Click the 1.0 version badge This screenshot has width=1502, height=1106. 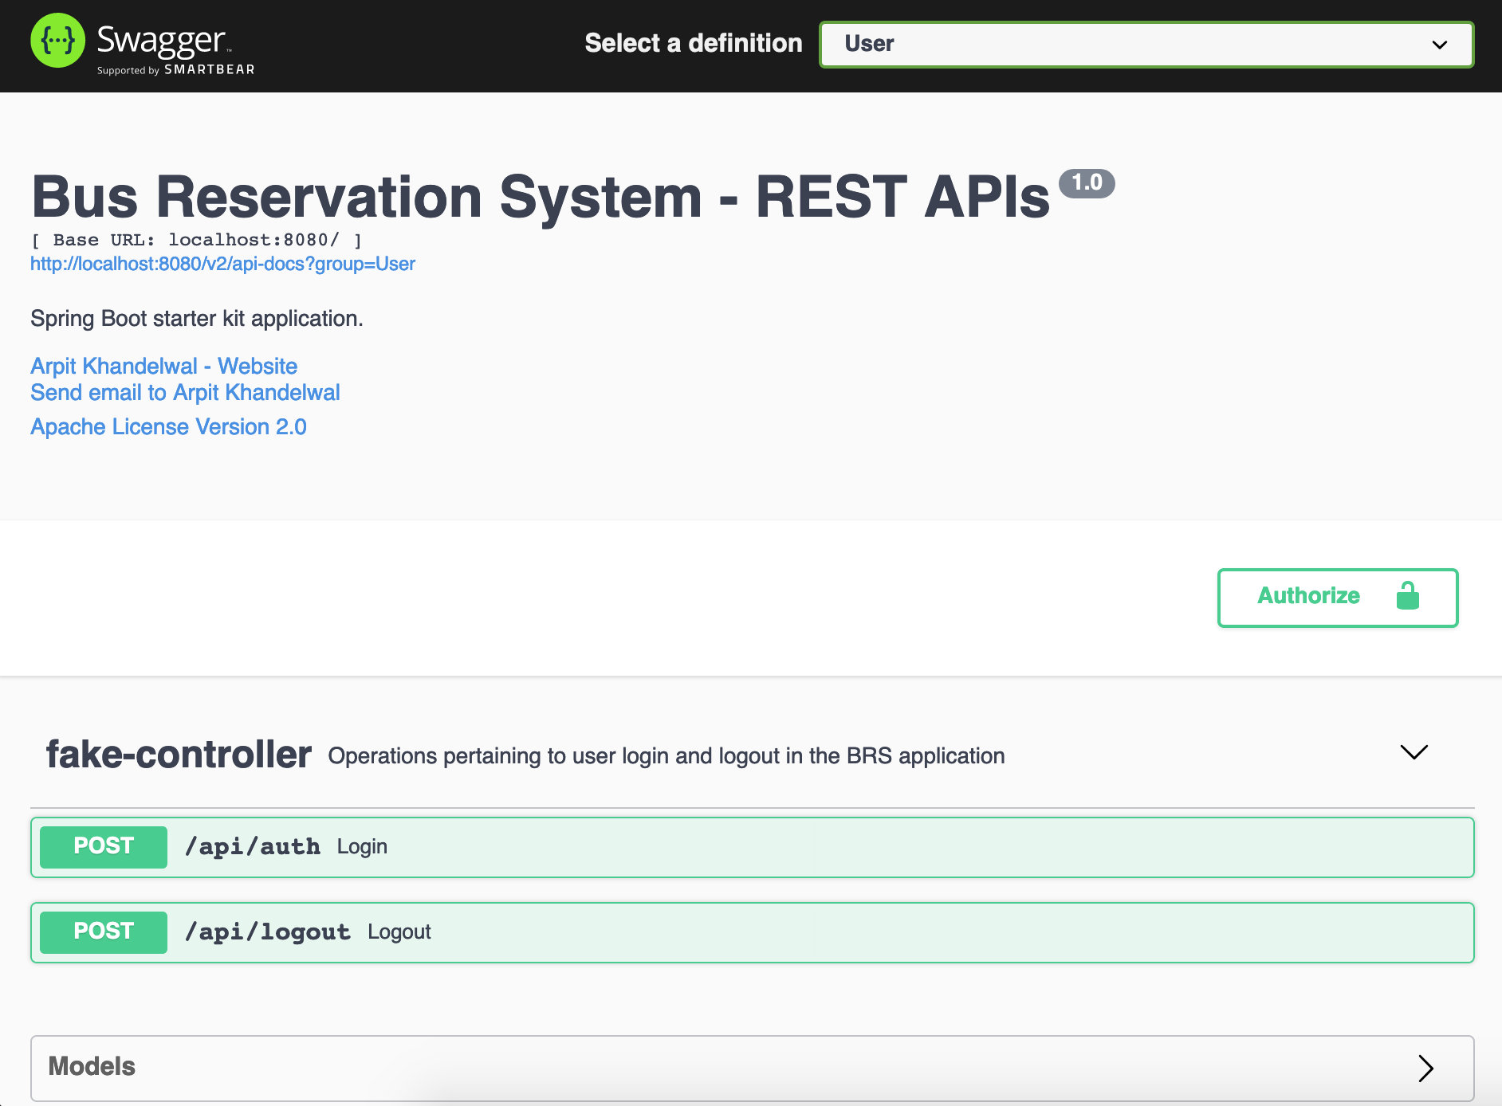pos(1087,183)
